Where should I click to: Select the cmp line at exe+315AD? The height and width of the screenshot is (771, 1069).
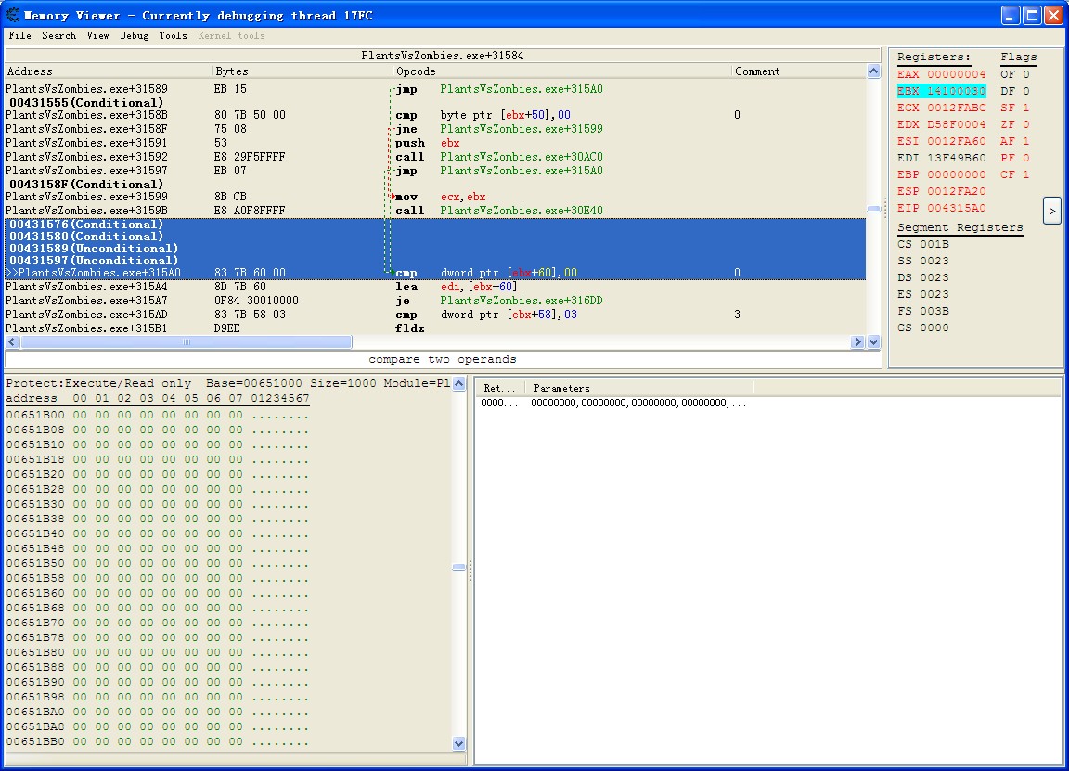click(435, 315)
